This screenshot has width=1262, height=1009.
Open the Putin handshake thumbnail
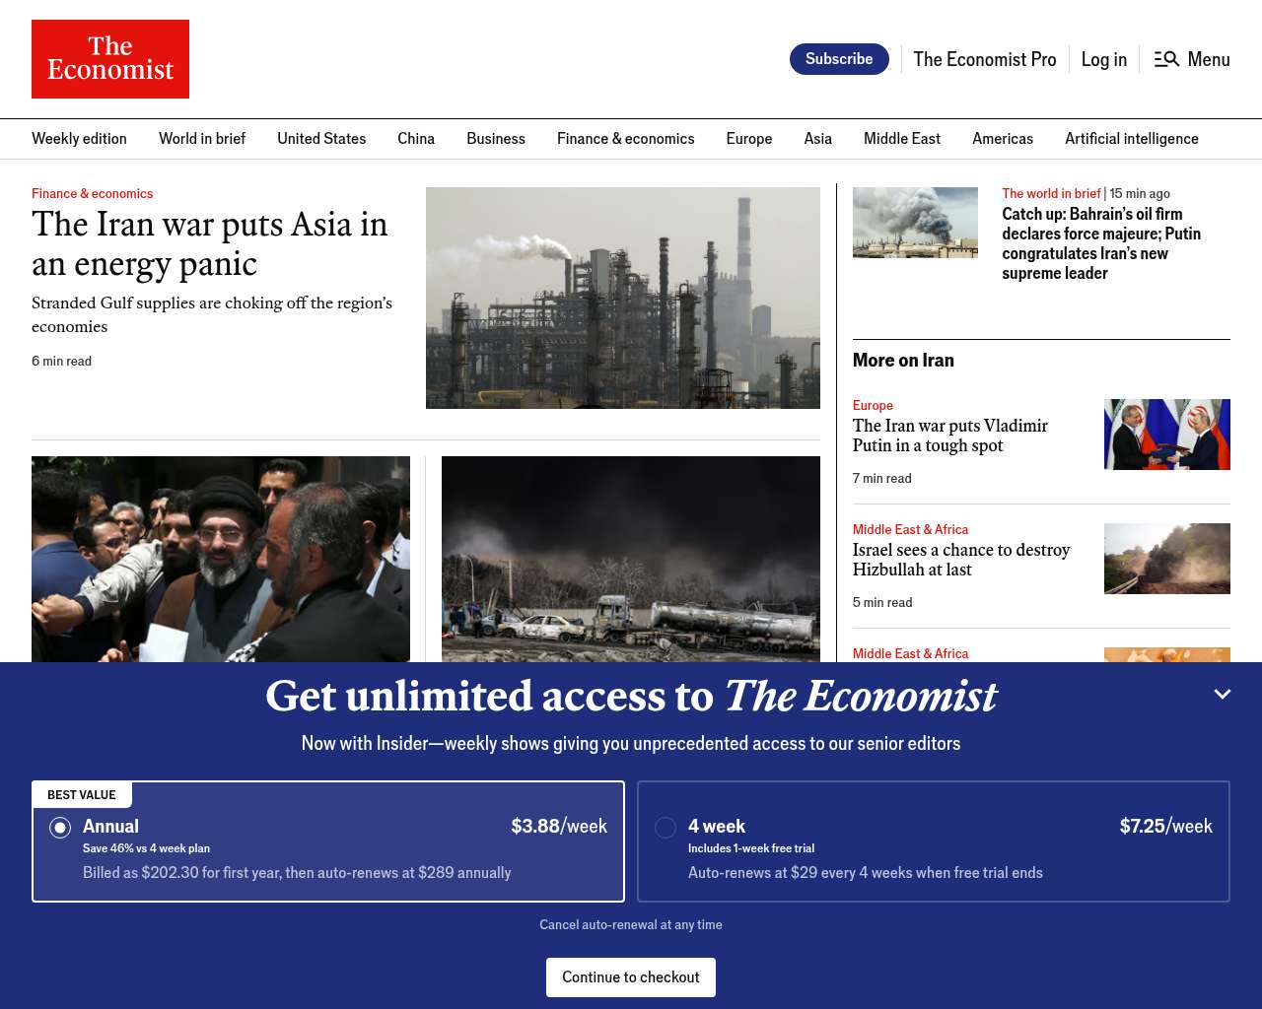(1167, 435)
